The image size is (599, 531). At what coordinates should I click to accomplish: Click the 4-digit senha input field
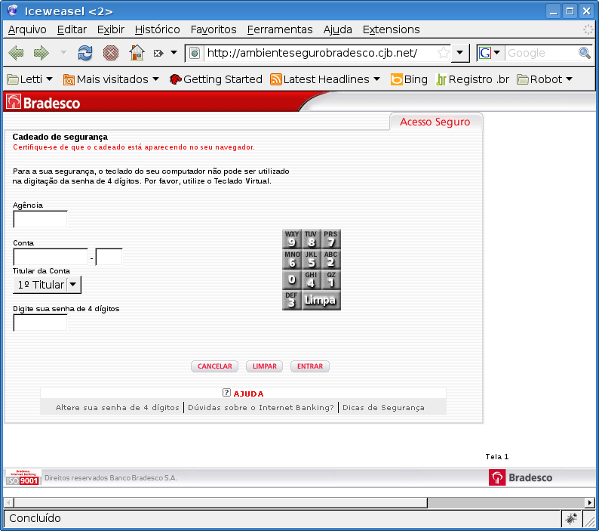[40, 323]
